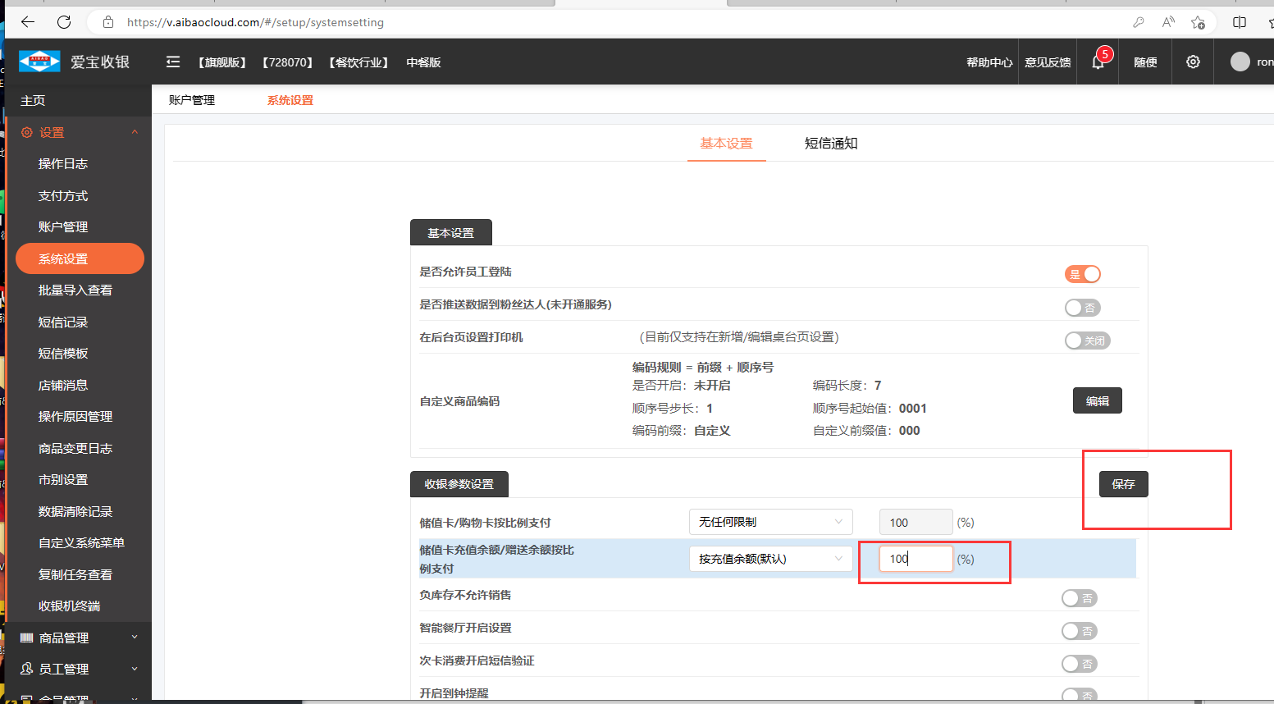
Task: Reload the page with browser refresh
Action: tap(64, 22)
